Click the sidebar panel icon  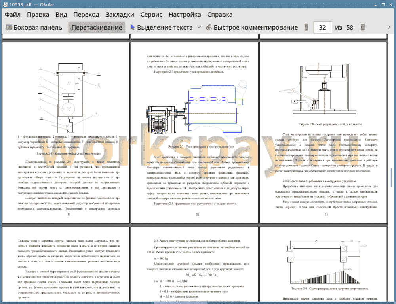(x=9, y=27)
